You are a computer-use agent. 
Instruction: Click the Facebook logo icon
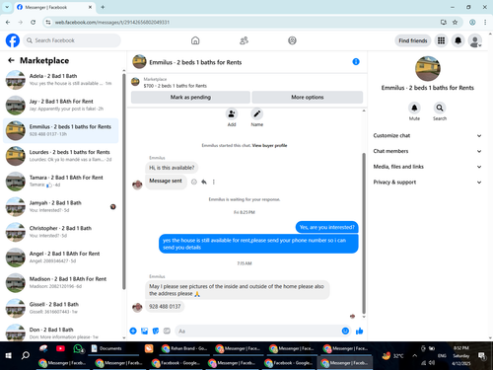coord(13,40)
